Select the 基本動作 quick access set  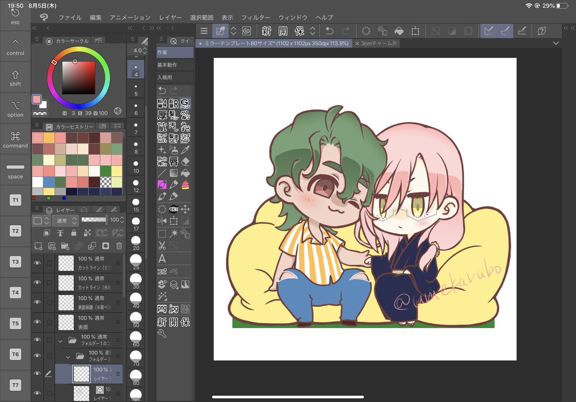click(x=175, y=65)
